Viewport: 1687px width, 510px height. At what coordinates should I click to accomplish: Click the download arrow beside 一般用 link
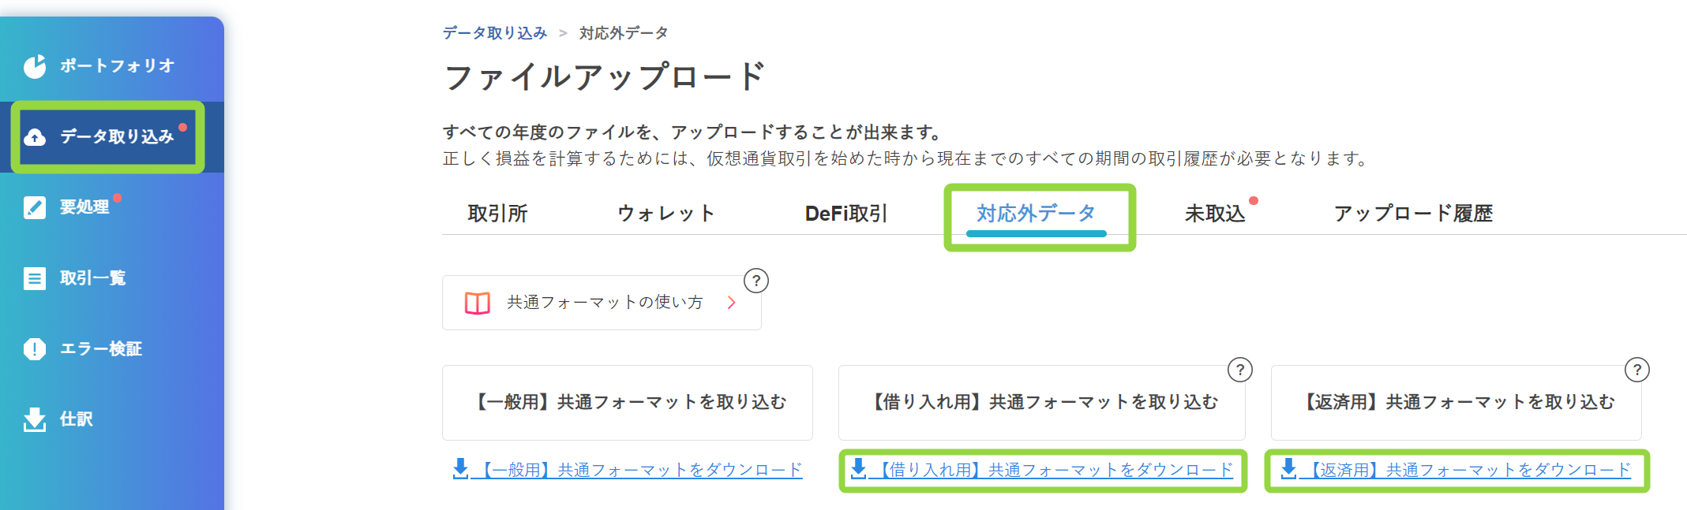461,469
